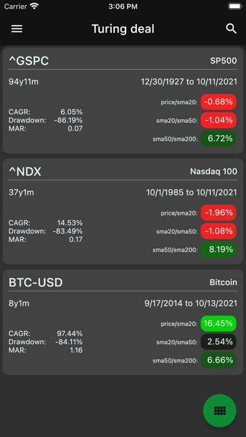
Task: Select the SP500 price/sma20 -0.68% badge
Action: tap(218, 102)
